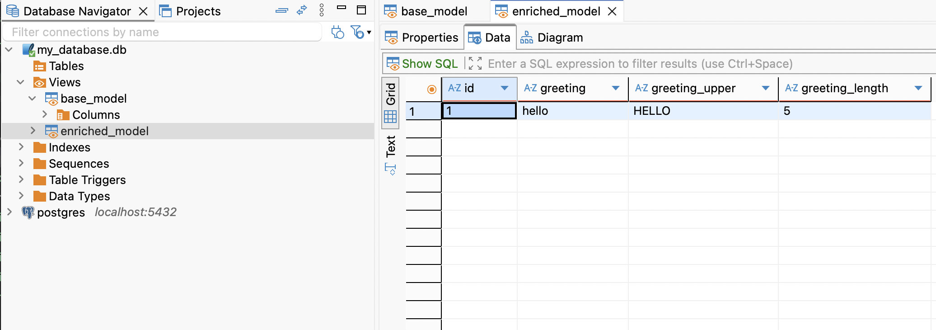Select the greeting_length value 5 cell
The height and width of the screenshot is (330, 936).
click(x=855, y=111)
